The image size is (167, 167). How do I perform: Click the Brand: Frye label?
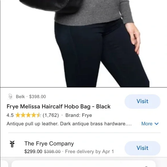pyautogui.click(x=79, y=115)
